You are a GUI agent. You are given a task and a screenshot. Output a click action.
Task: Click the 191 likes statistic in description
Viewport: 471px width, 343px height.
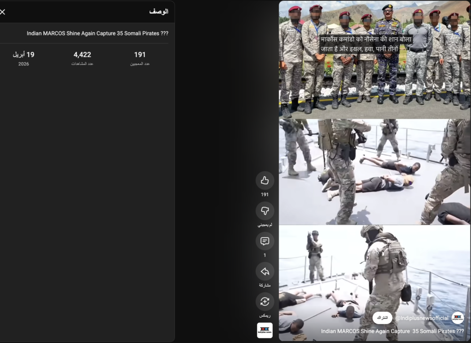[140, 55]
